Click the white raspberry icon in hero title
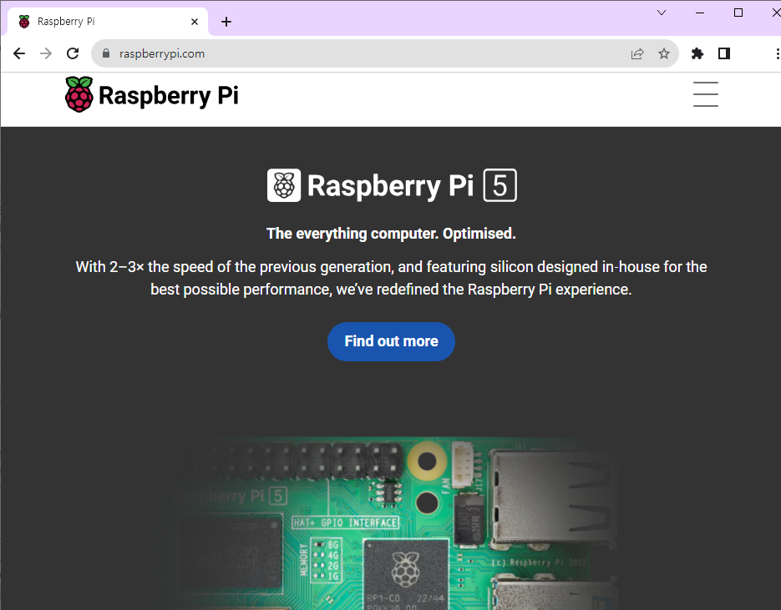 pyautogui.click(x=284, y=185)
